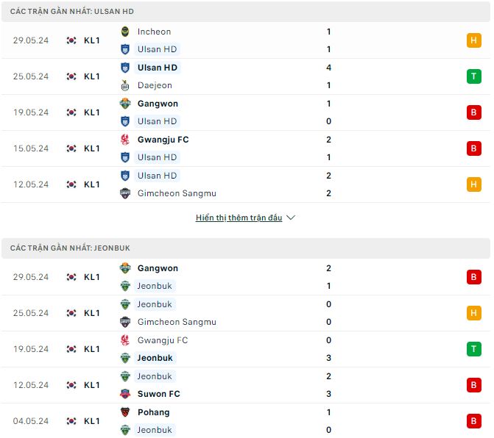
Task: Expand more matches via 'Hiển thị thêm trận đấu'
Action: pyautogui.click(x=239, y=218)
